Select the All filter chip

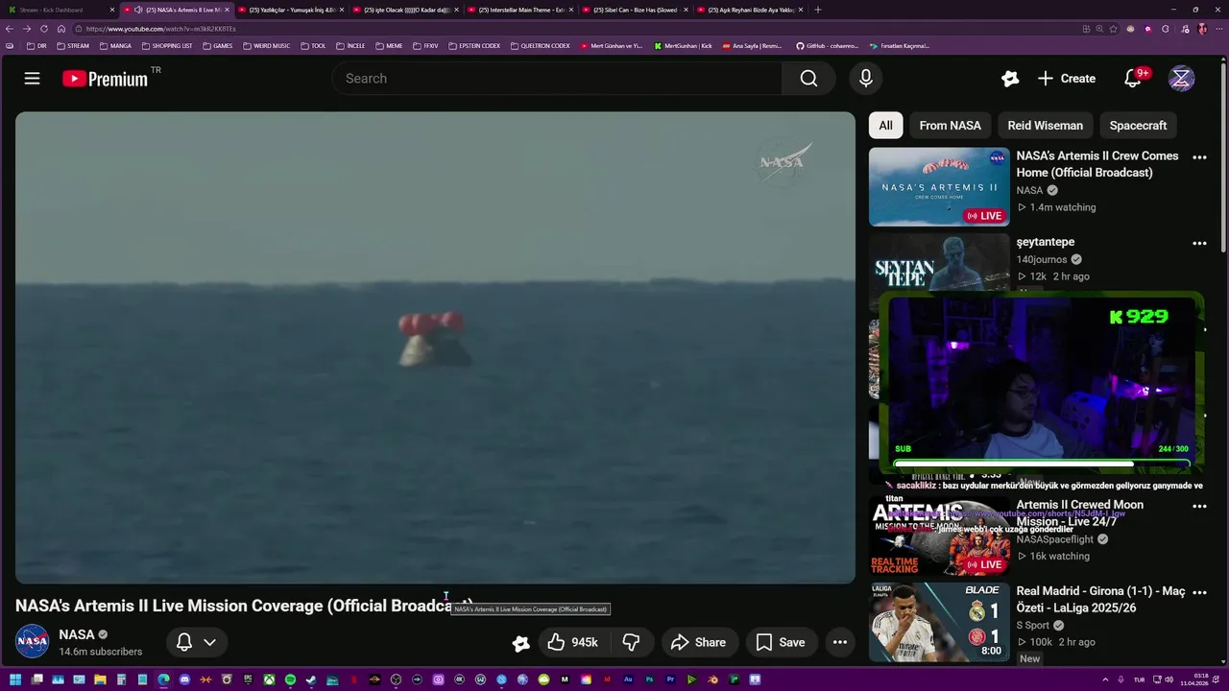[x=885, y=126]
